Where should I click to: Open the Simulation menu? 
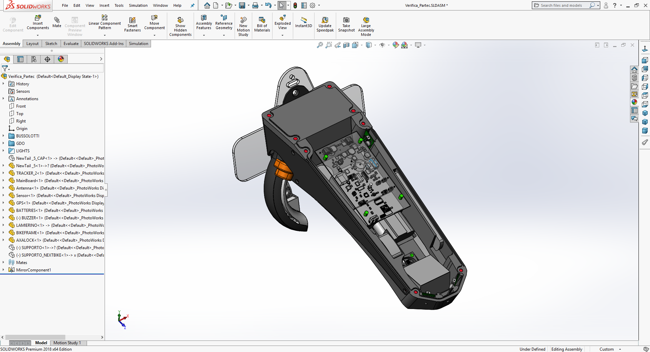click(138, 5)
